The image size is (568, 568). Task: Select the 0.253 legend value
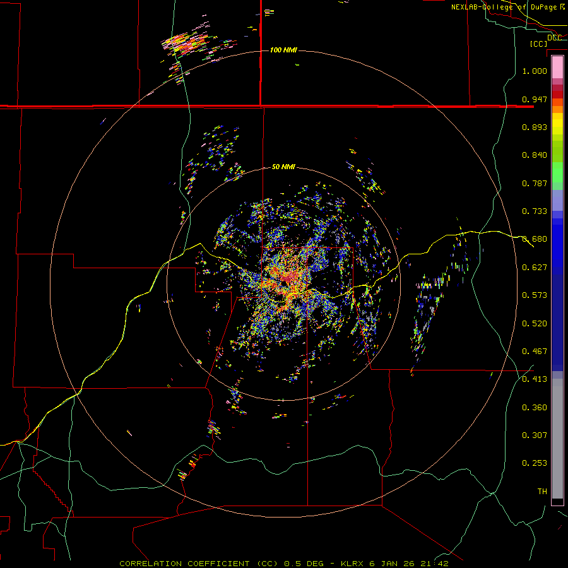535,463
